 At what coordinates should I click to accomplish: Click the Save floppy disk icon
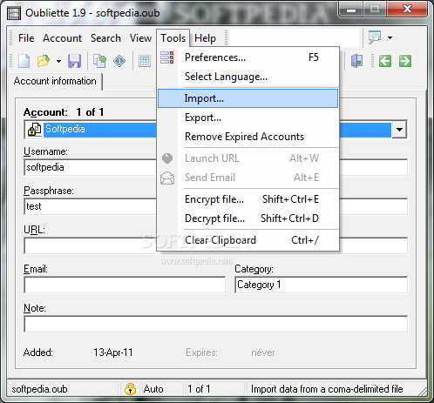coord(74,61)
